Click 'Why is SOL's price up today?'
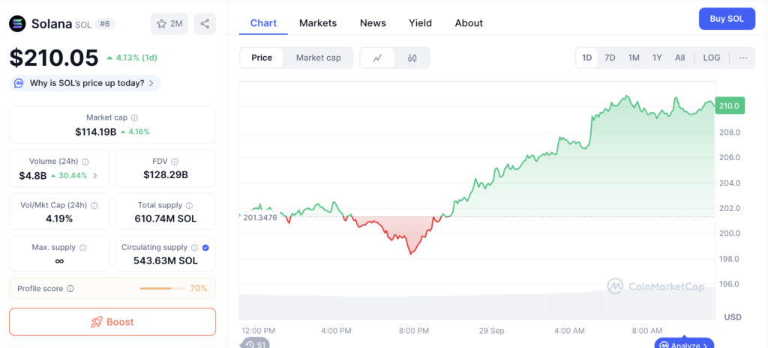The image size is (768, 348). click(x=87, y=83)
